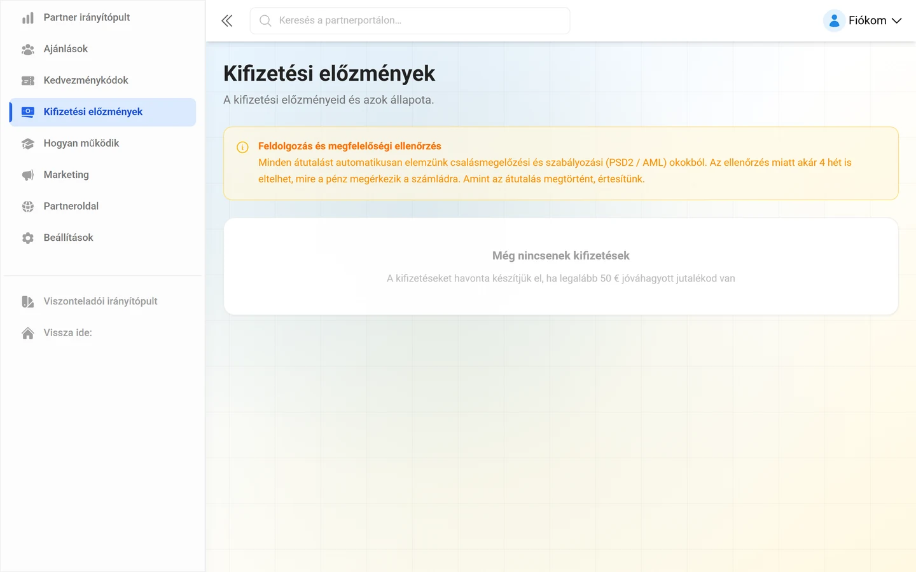Focus the Keresés a partnerportálon search field

tap(410, 21)
